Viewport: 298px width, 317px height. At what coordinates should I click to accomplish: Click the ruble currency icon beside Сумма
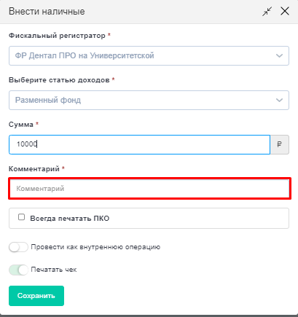coord(280,144)
